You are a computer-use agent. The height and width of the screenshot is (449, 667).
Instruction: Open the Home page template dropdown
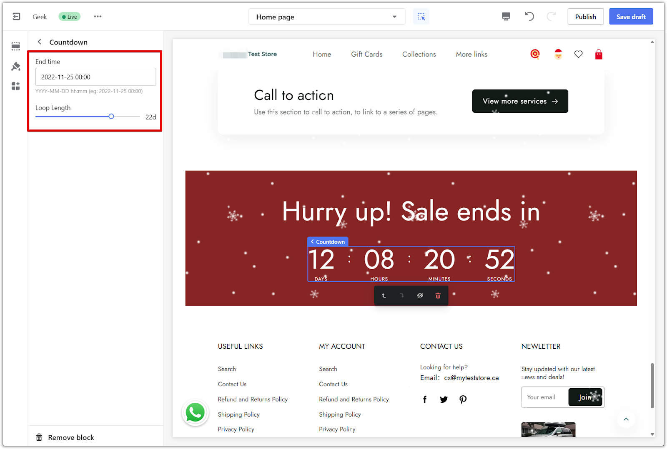pos(327,17)
